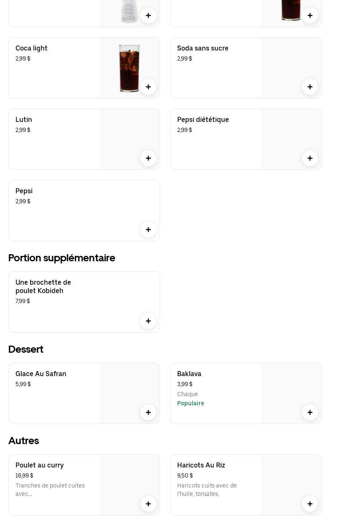Add Coca light to the cart
338x518 pixels.
click(148, 87)
